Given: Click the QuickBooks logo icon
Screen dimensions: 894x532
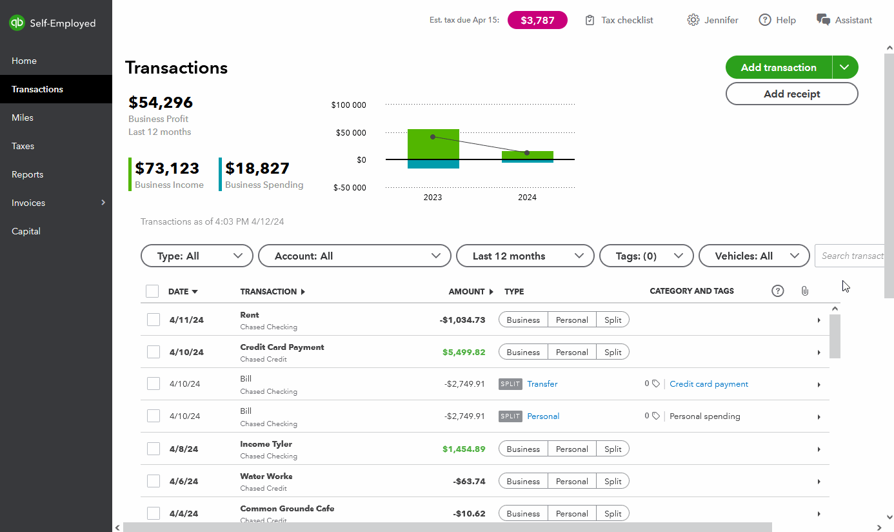Looking at the screenshot, I should [x=17, y=23].
